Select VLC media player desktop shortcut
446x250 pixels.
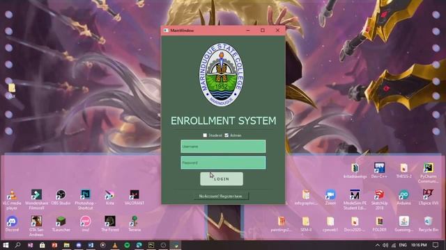pyautogui.click(x=12, y=199)
